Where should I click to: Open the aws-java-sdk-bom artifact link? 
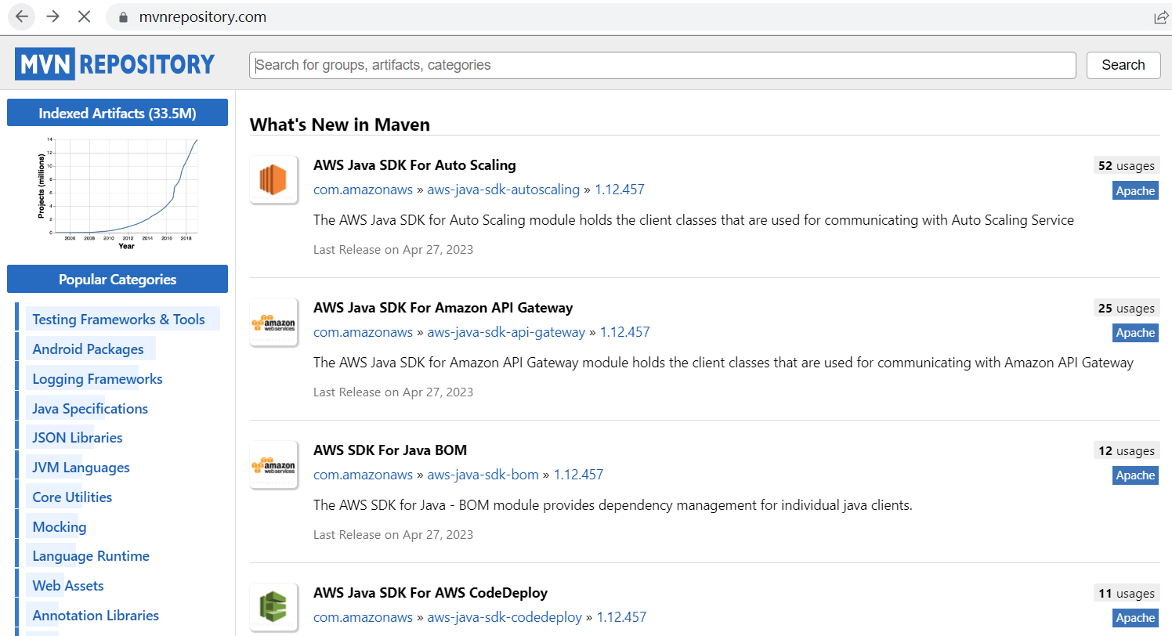(483, 475)
